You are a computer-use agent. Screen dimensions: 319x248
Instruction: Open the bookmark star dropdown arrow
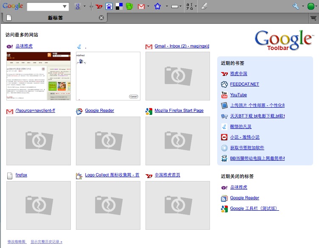click(167, 6)
